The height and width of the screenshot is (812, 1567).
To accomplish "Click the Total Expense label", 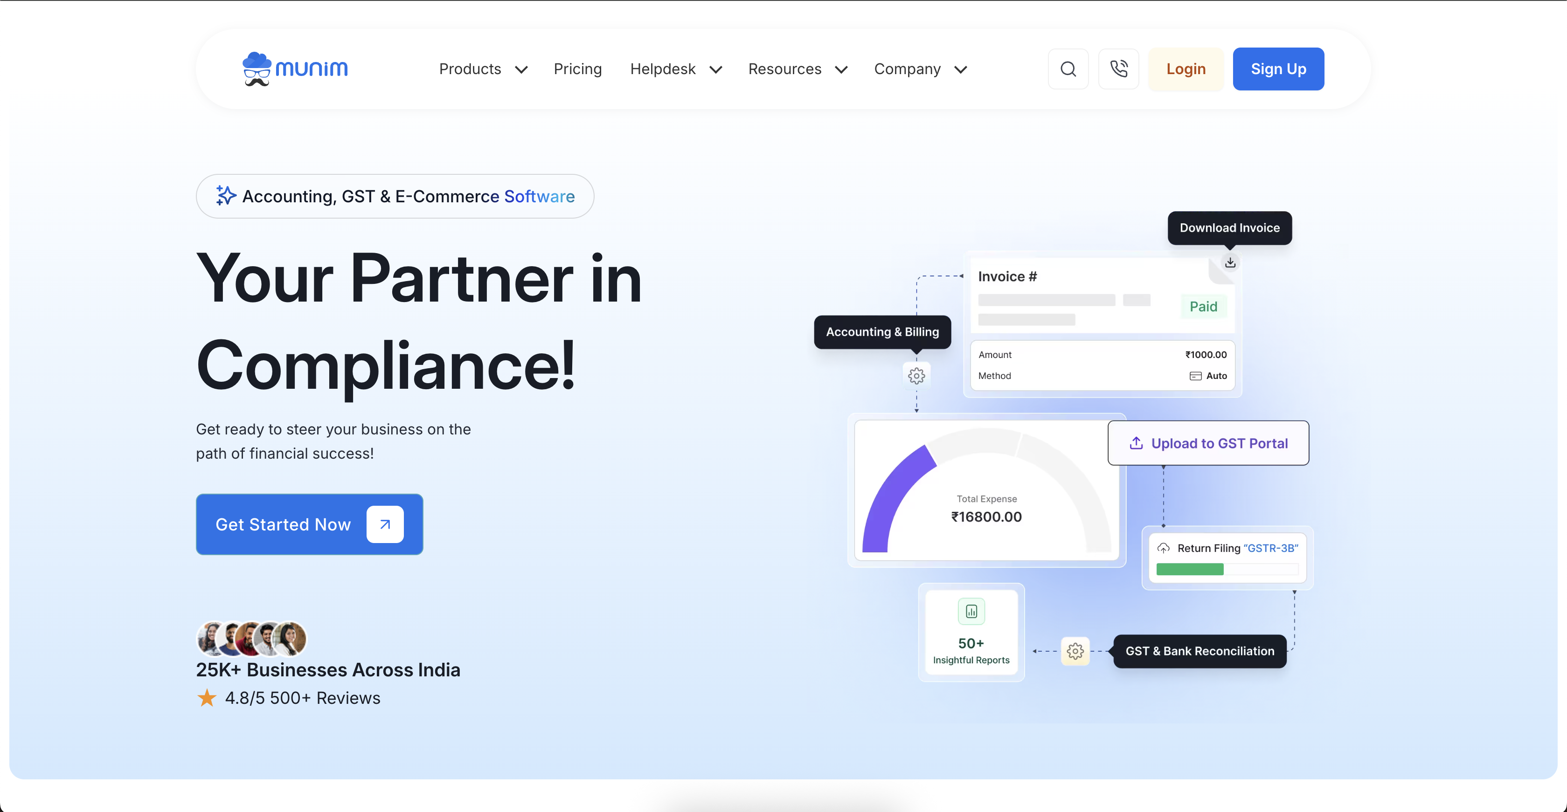I will click(x=986, y=499).
